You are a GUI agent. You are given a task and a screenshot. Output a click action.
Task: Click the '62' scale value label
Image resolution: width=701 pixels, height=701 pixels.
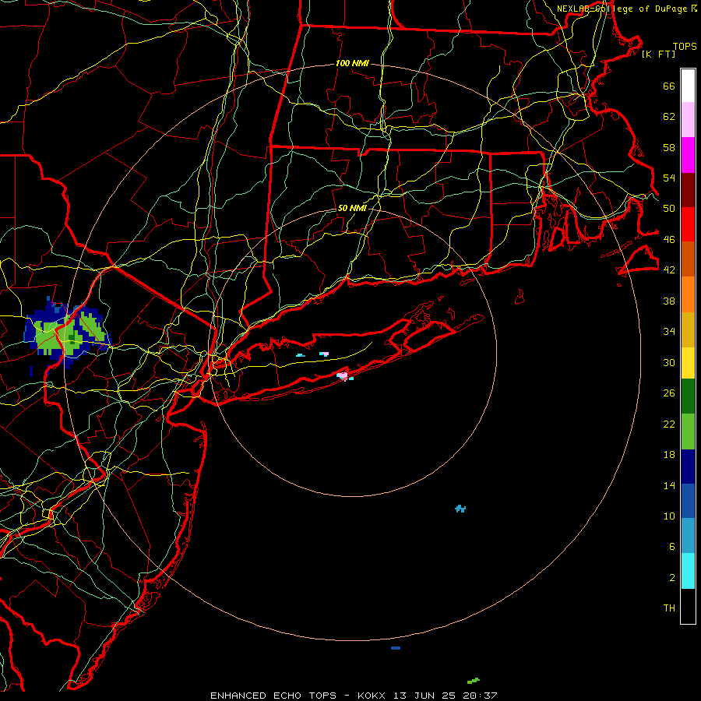[x=669, y=117]
